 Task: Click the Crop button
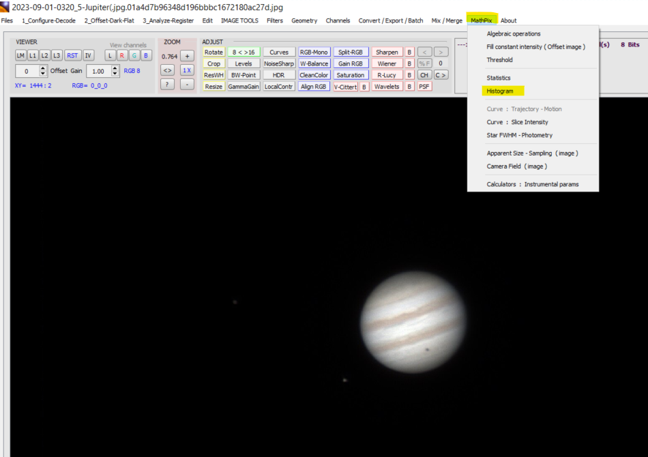(213, 63)
